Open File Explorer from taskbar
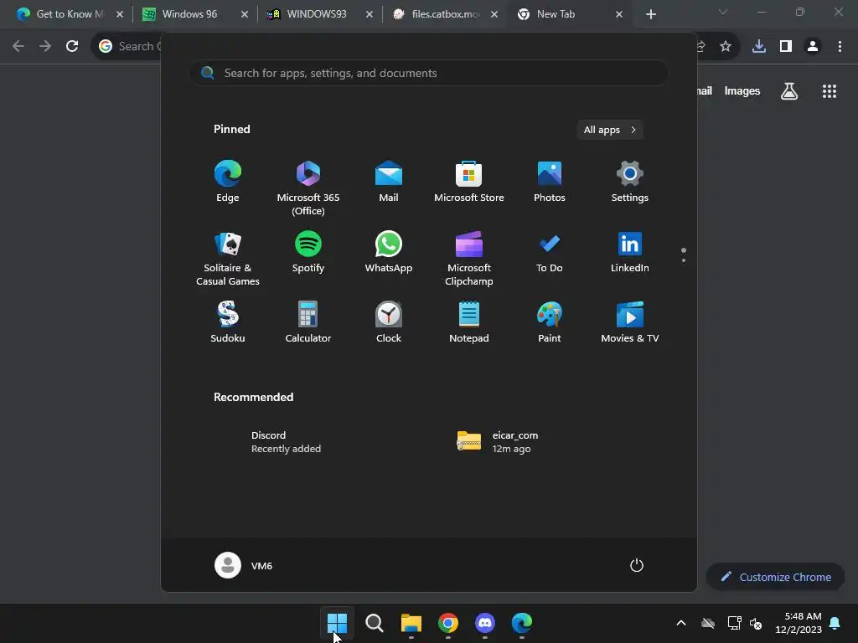The height and width of the screenshot is (643, 858). pyautogui.click(x=411, y=622)
